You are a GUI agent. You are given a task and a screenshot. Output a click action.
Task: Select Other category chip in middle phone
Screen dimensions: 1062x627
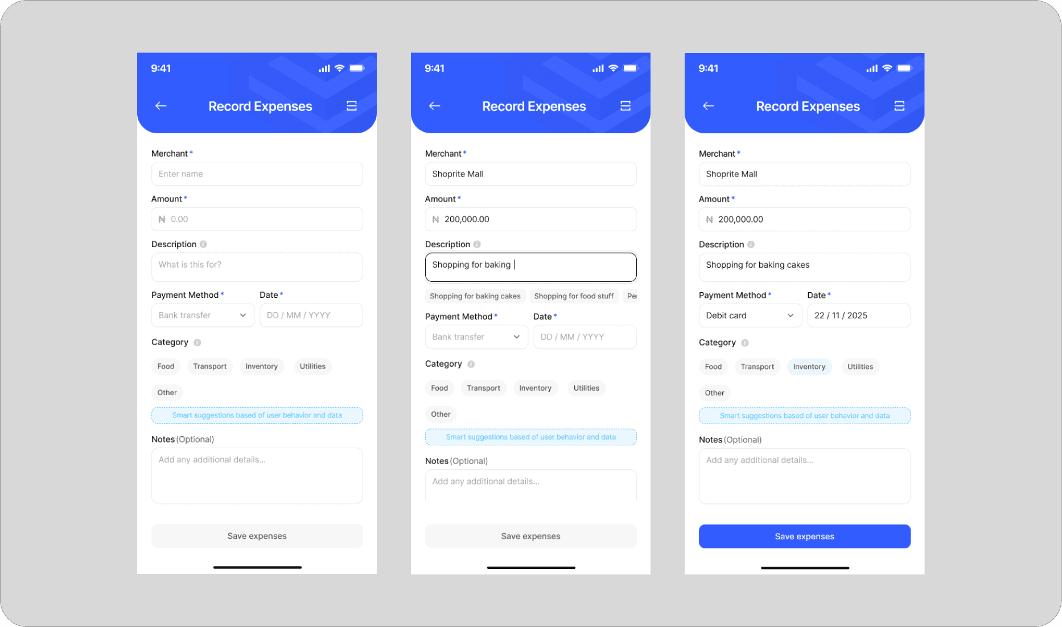tap(441, 415)
